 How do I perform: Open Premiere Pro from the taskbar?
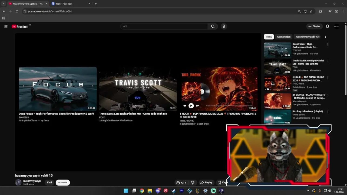[x=181, y=191]
